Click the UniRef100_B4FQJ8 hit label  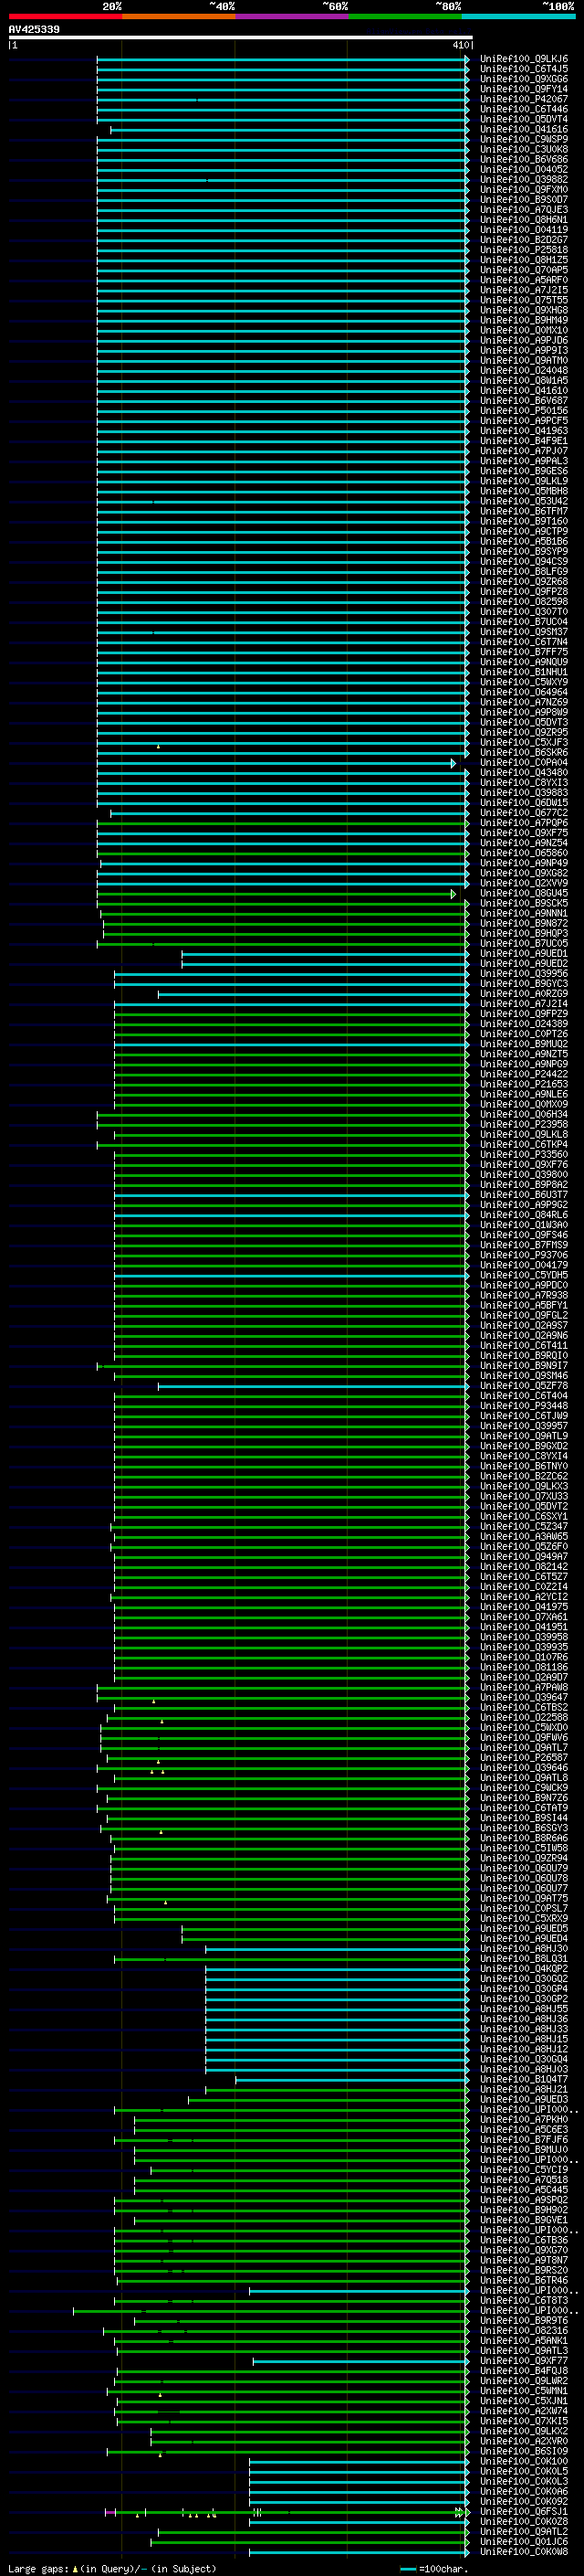[524, 2370]
